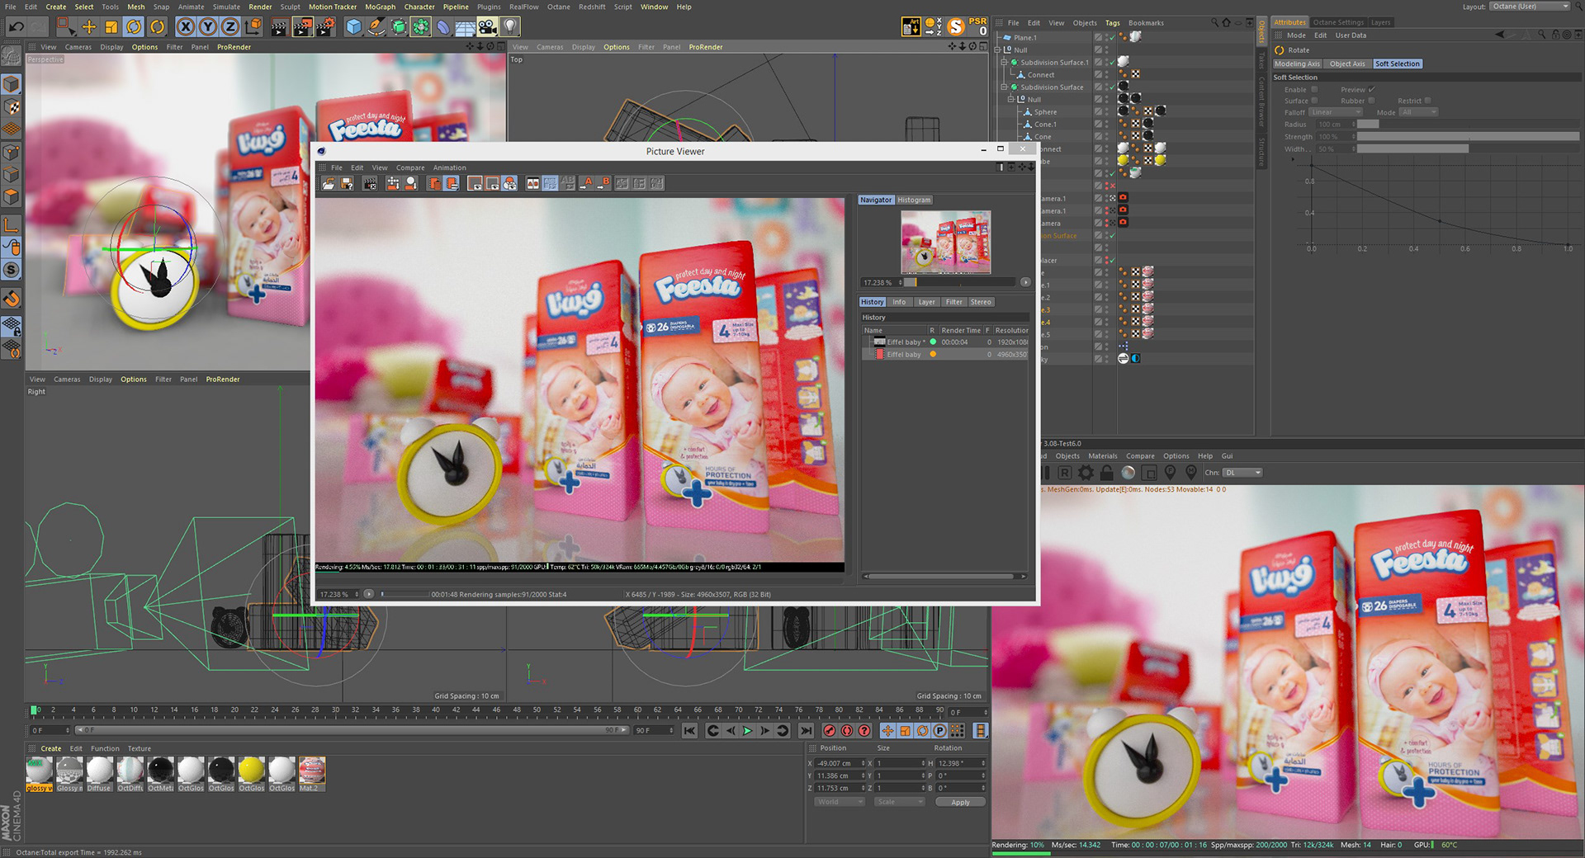Viewport: 1585px width, 858px height.
Task: Switch to Histogram tab in Picture Viewer
Action: [x=914, y=200]
